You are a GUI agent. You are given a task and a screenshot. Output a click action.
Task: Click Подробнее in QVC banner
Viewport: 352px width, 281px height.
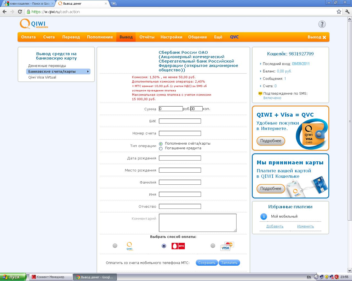(271, 141)
